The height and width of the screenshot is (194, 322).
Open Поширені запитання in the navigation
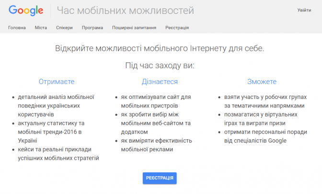tap(134, 28)
